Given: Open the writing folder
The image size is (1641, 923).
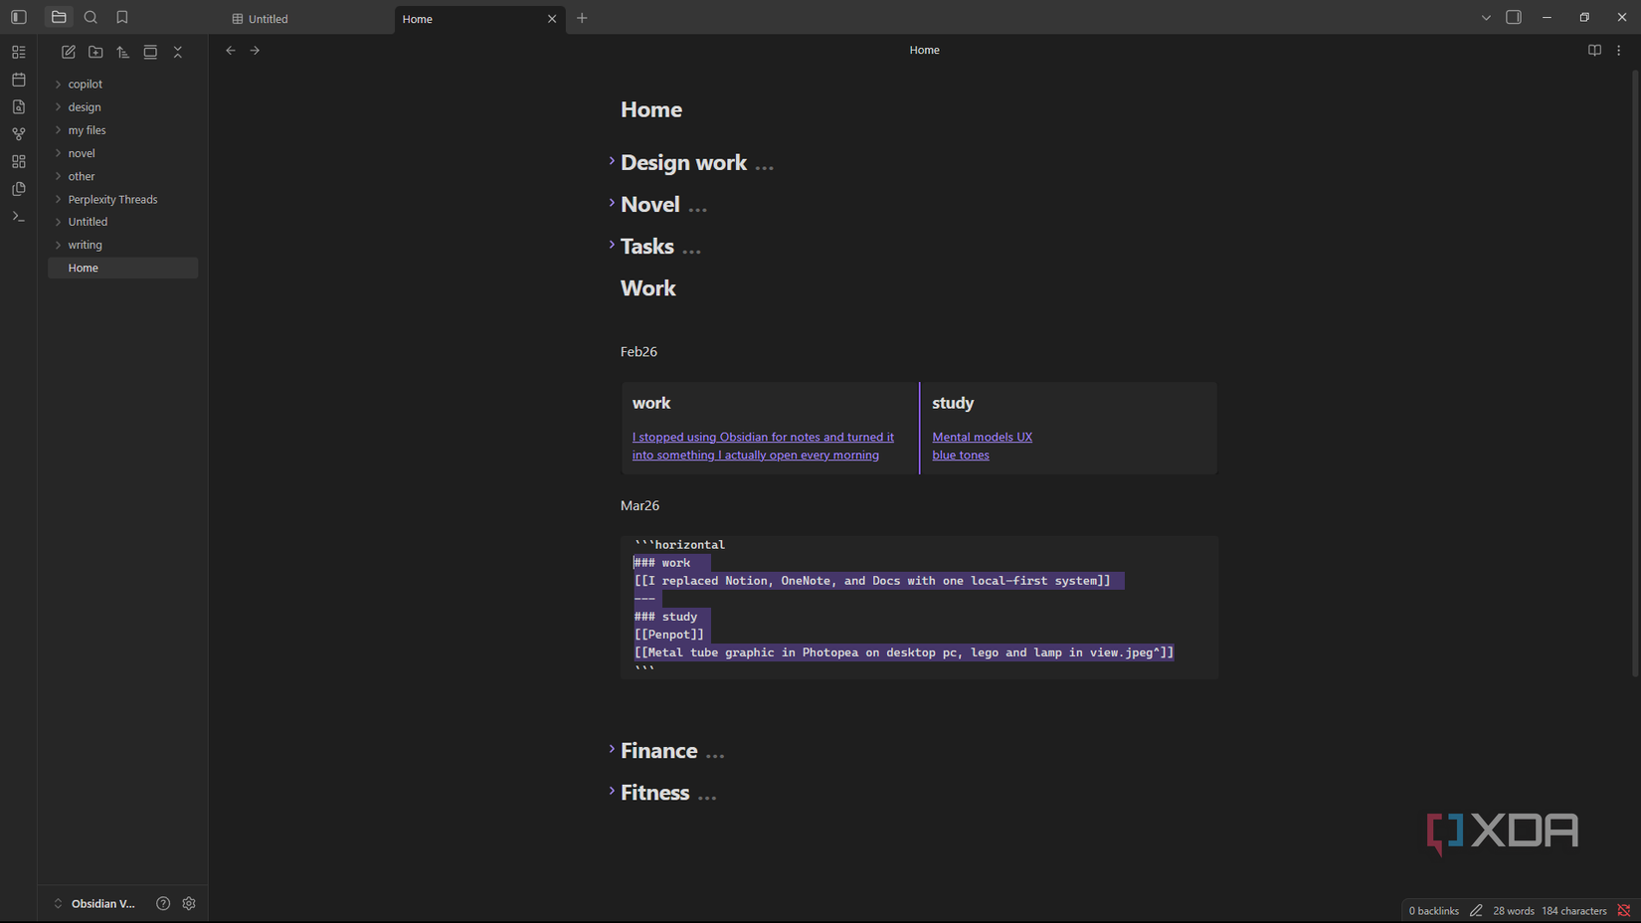Looking at the screenshot, I should tap(123, 245).
